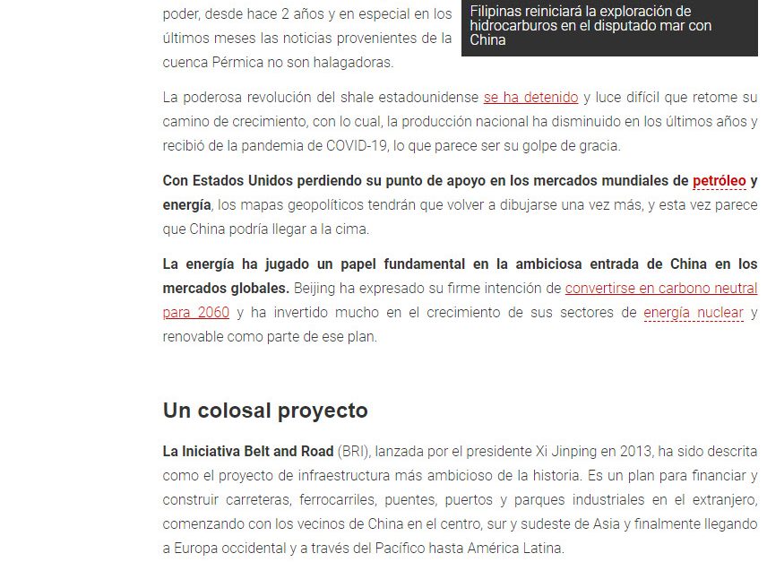This screenshot has width=767, height=562.
Task: Click bold text 'La Iniciativa Belt and Road'
Action: [x=247, y=451]
